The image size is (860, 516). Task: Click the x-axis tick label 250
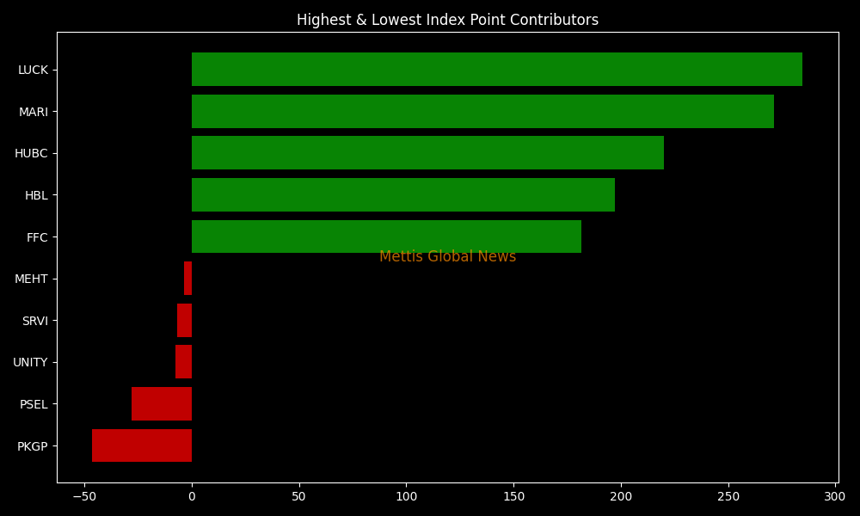pyautogui.click(x=729, y=497)
